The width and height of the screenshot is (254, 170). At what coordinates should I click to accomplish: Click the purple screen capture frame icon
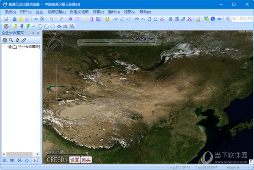(x=98, y=19)
